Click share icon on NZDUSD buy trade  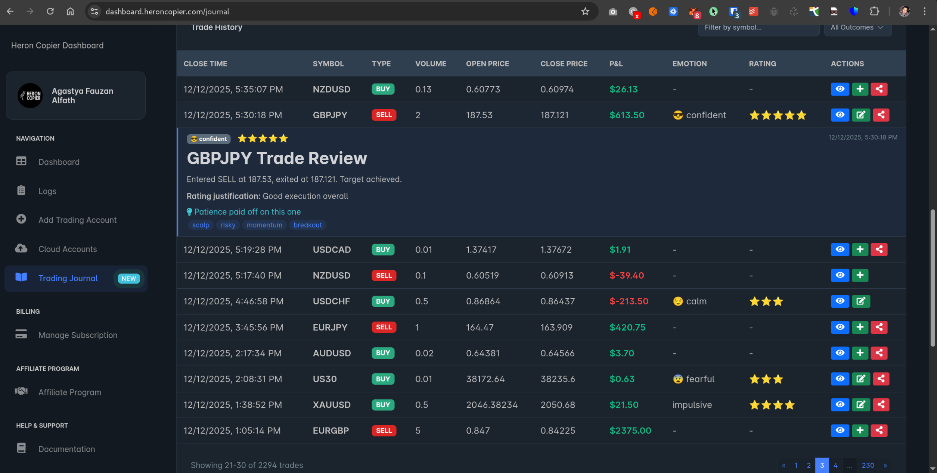coord(879,89)
